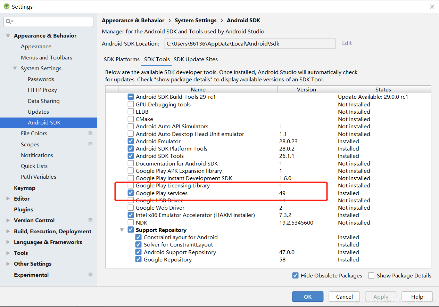Click the project icon beside Experimental
The image size is (439, 307).
pyautogui.click(x=90, y=275)
